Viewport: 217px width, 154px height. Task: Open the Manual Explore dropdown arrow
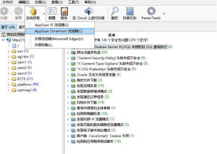44,14
